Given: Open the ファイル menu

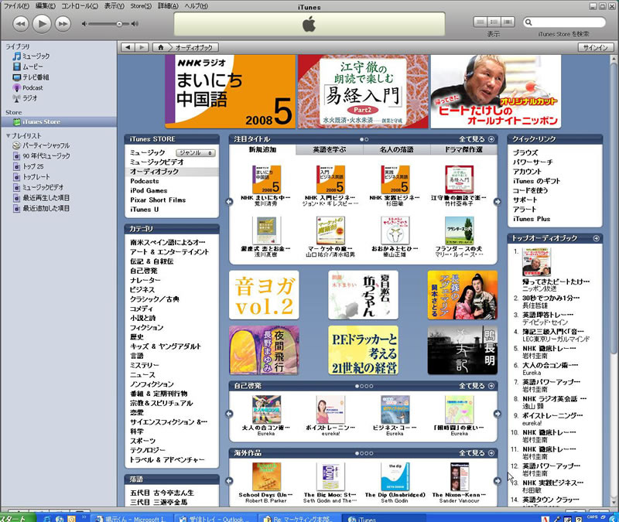Looking at the screenshot, I should pos(15,6).
